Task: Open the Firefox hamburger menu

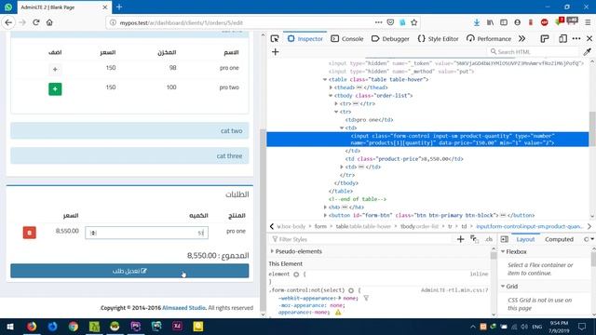Action: pos(588,22)
